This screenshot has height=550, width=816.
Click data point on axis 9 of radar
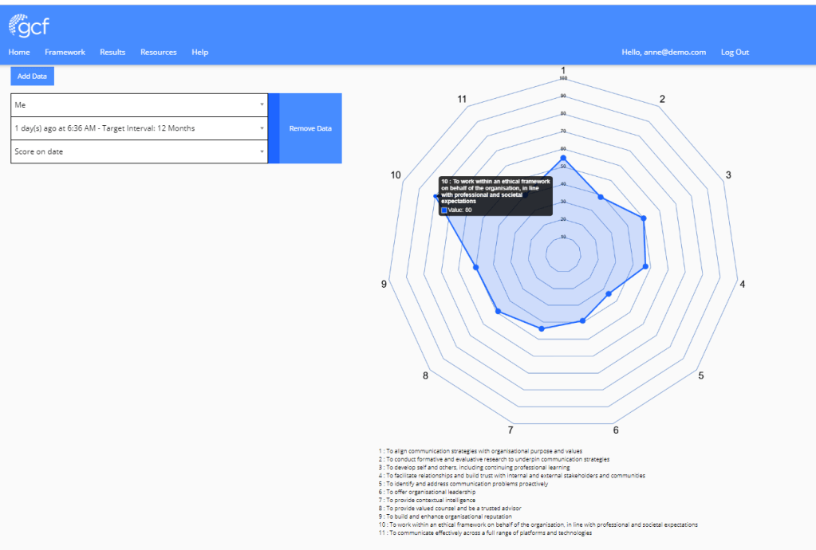[x=476, y=267]
